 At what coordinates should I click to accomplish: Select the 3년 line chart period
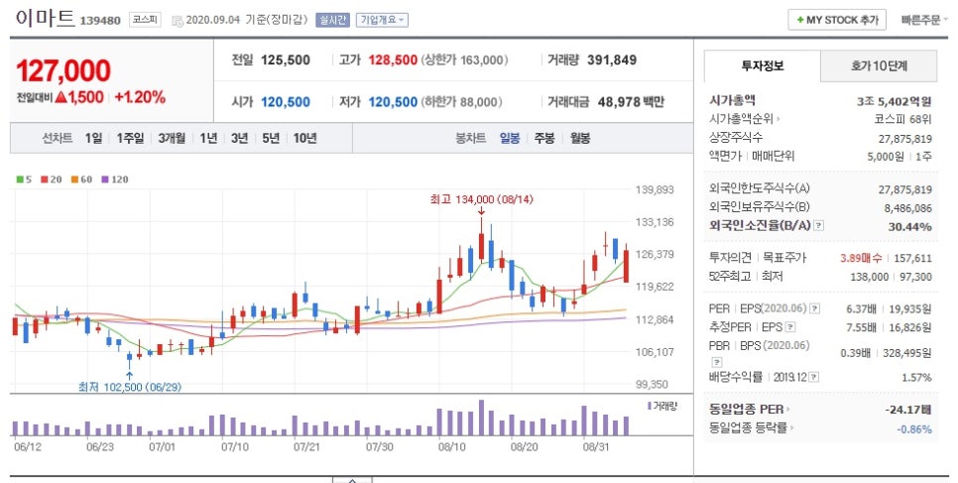coord(240,138)
